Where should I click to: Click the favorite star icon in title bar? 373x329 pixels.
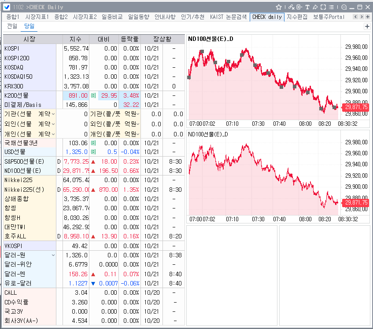[279, 7]
